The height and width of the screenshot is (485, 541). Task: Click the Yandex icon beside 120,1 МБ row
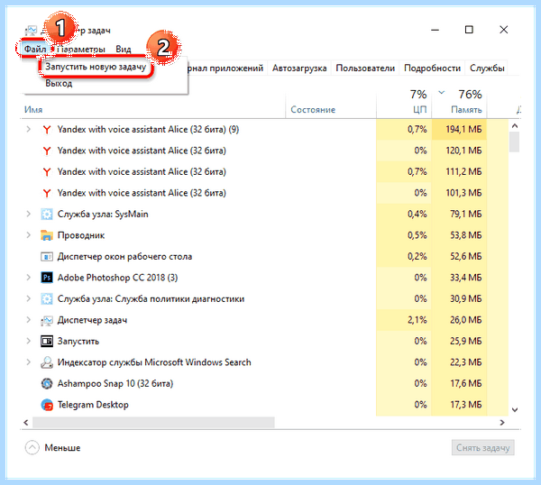click(47, 151)
